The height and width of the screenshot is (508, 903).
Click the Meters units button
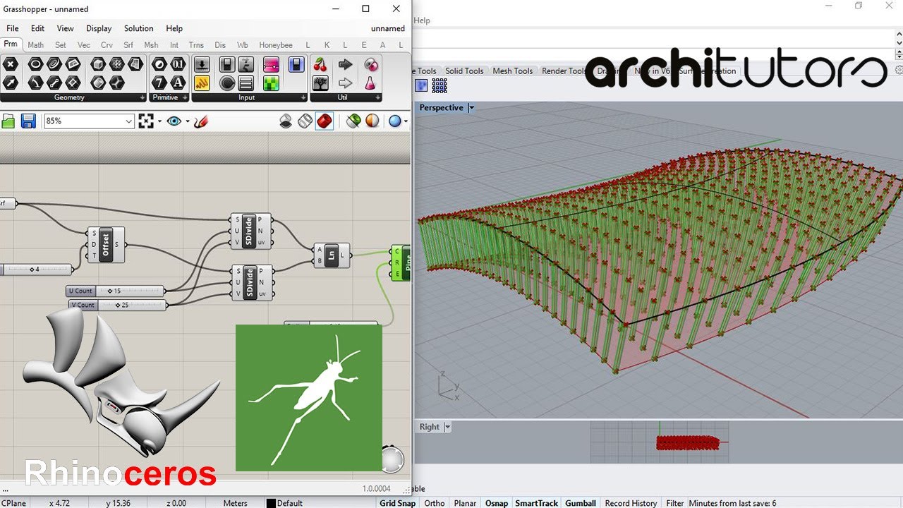(236, 503)
